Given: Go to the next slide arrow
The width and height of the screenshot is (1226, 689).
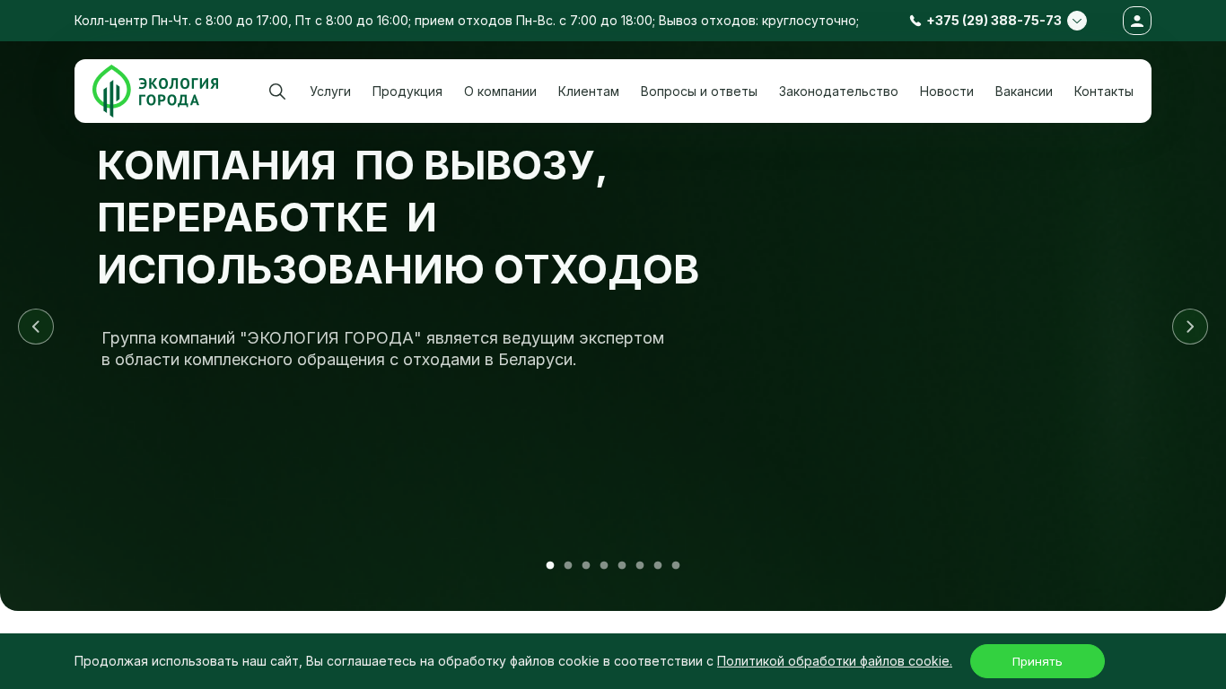Looking at the screenshot, I should click(x=1189, y=327).
